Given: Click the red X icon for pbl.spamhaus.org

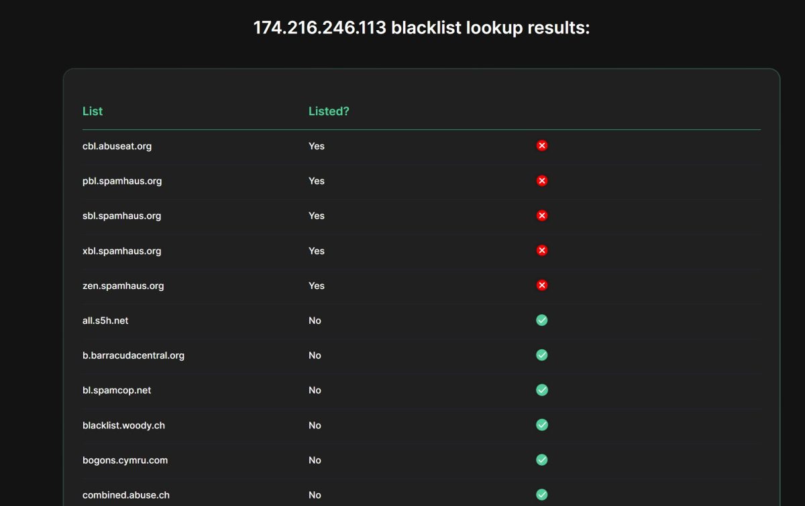Looking at the screenshot, I should [x=542, y=180].
